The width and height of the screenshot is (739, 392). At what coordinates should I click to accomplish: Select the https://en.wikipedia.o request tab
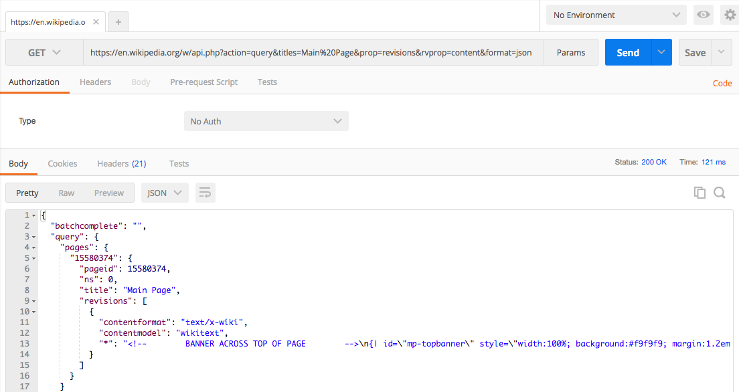(x=48, y=22)
